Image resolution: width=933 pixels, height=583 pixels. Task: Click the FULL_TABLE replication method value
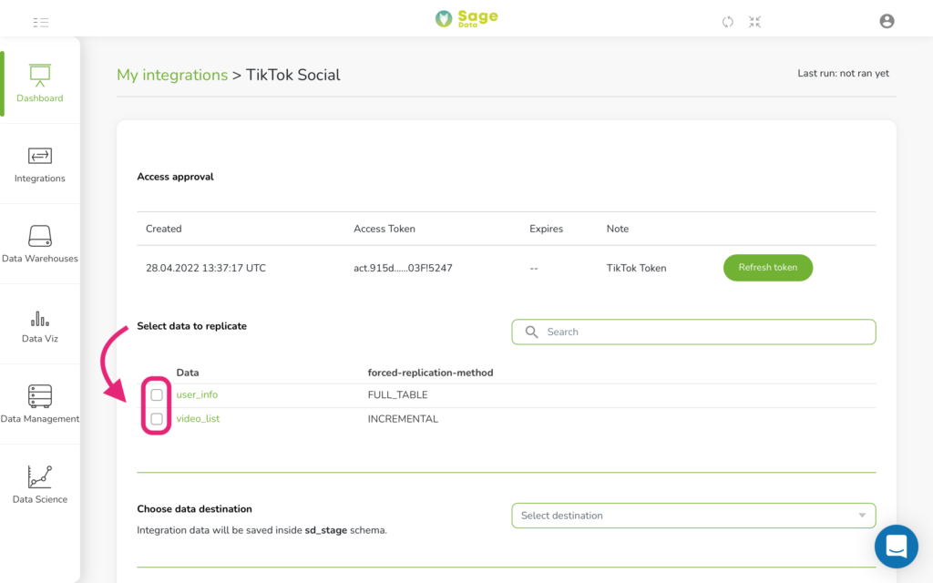[x=397, y=395]
